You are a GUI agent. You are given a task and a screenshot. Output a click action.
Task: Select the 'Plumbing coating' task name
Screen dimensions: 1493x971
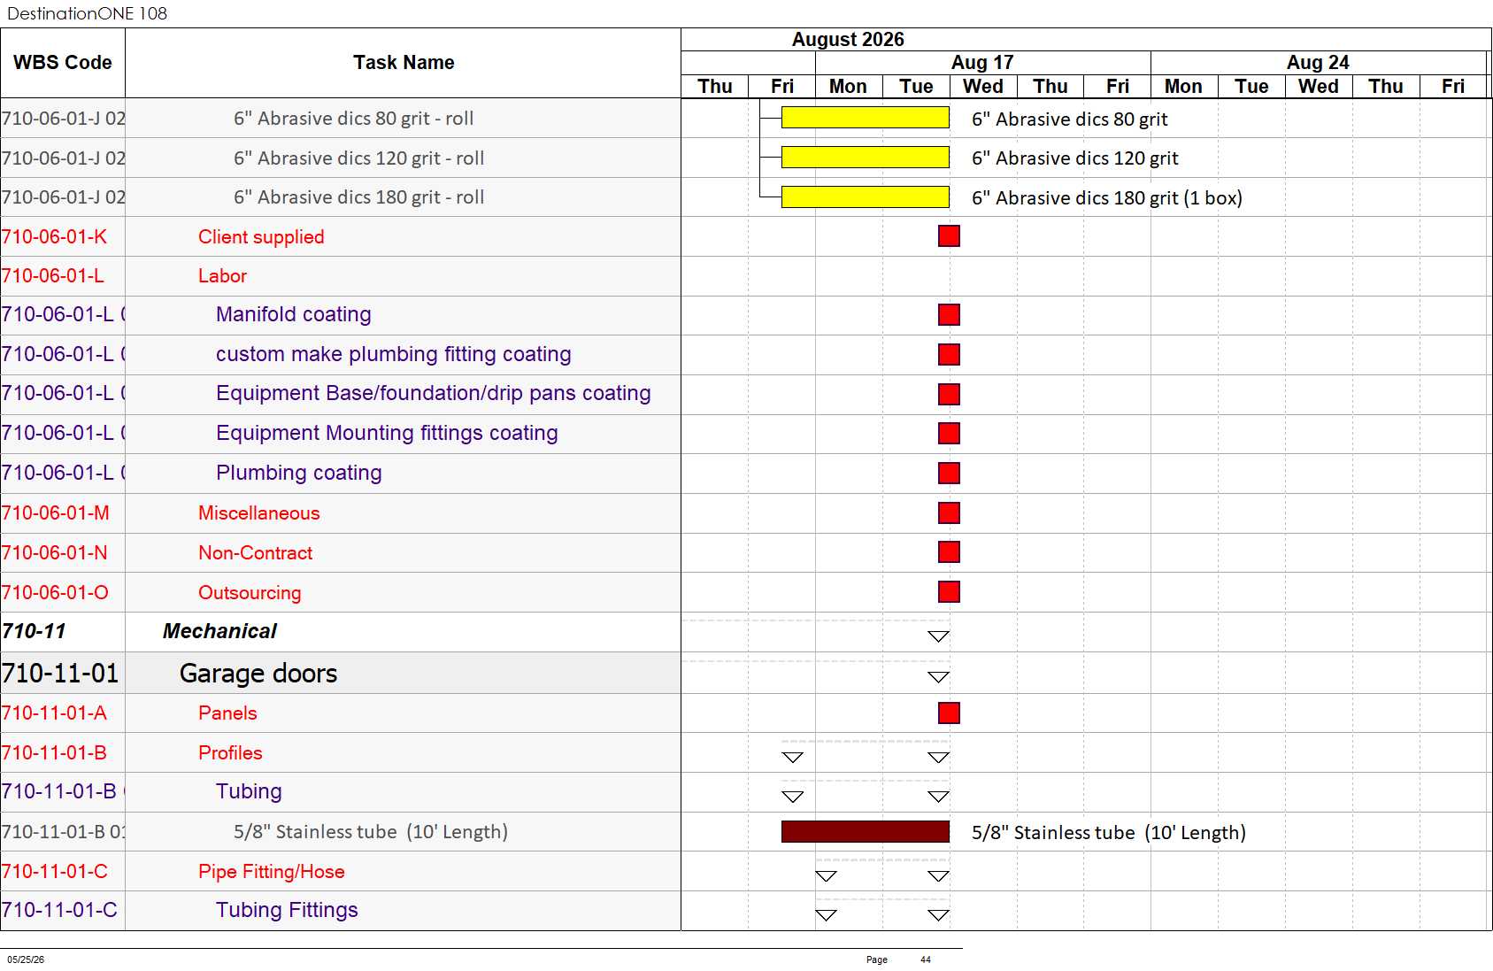tap(299, 473)
